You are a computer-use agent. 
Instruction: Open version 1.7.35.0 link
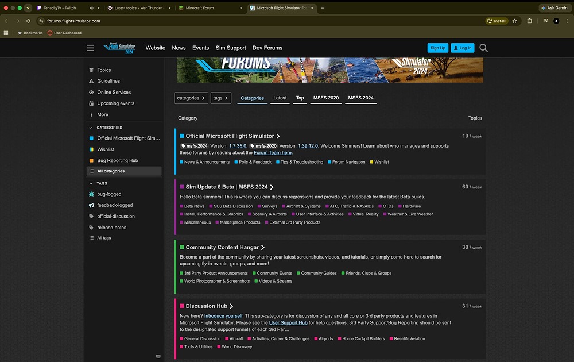(238, 146)
